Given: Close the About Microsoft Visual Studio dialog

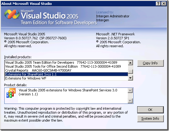Looking at the screenshot, I should 164,4.
